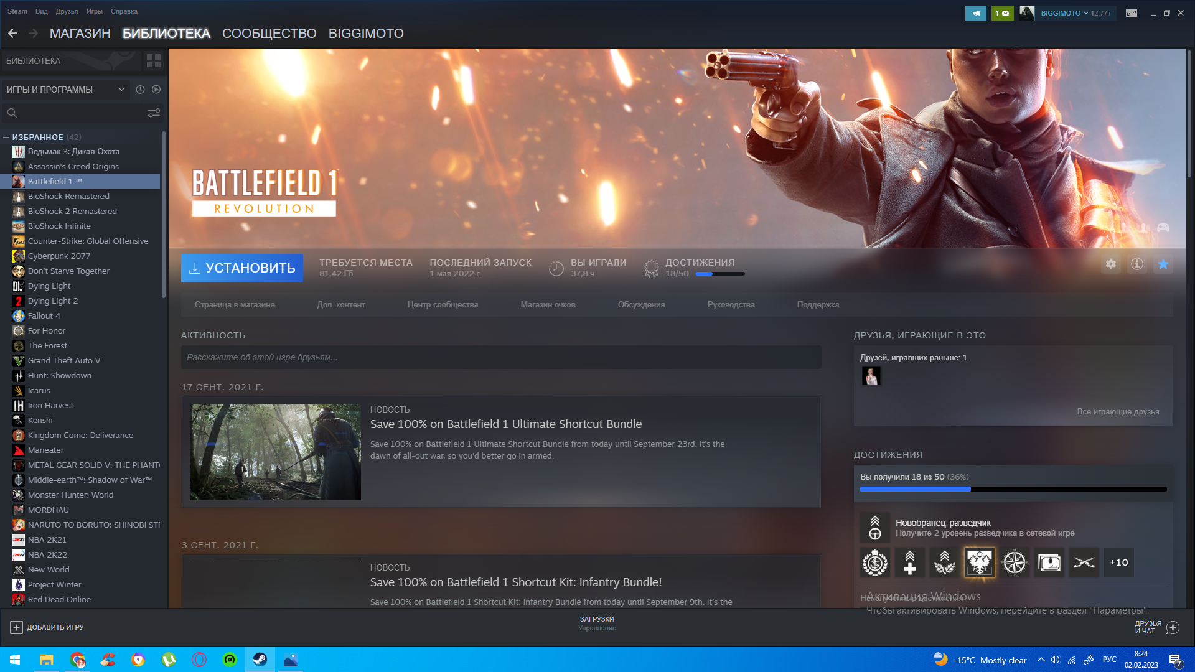
Task: Open the Steam menu
Action: (x=17, y=11)
